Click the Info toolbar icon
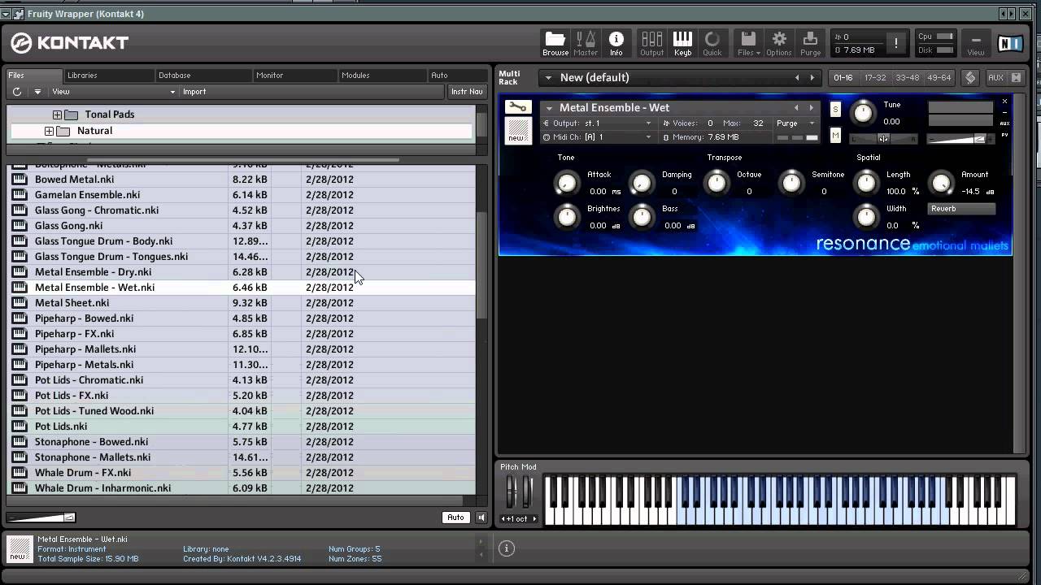The width and height of the screenshot is (1041, 585). click(x=616, y=43)
